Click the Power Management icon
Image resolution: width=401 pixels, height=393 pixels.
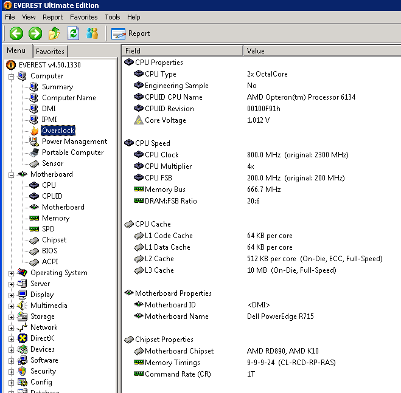coord(33,142)
